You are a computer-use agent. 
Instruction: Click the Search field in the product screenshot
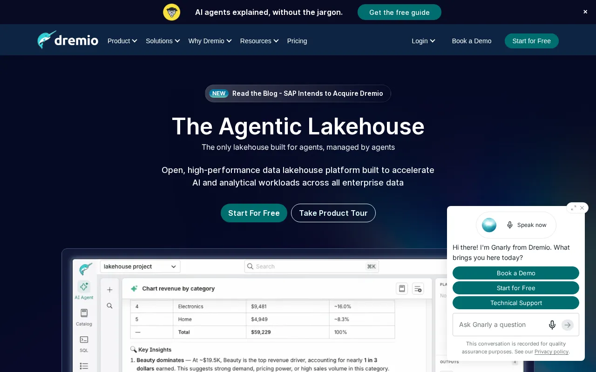(312, 266)
